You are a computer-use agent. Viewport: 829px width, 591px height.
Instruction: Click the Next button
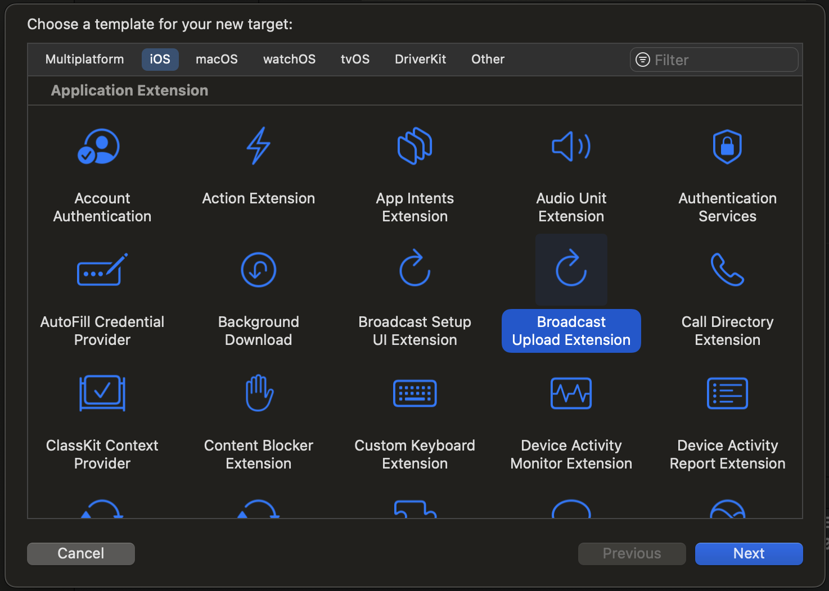coord(749,553)
